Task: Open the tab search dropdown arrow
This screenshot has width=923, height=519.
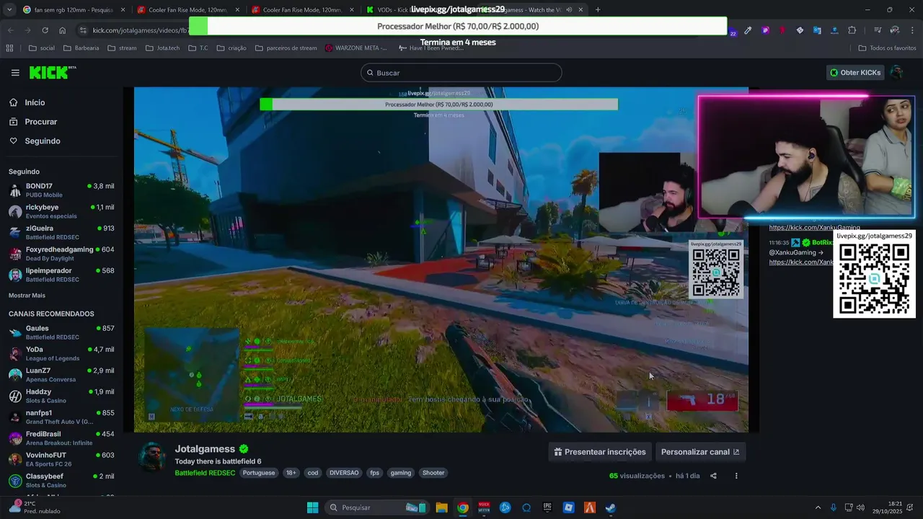Action: (x=9, y=10)
